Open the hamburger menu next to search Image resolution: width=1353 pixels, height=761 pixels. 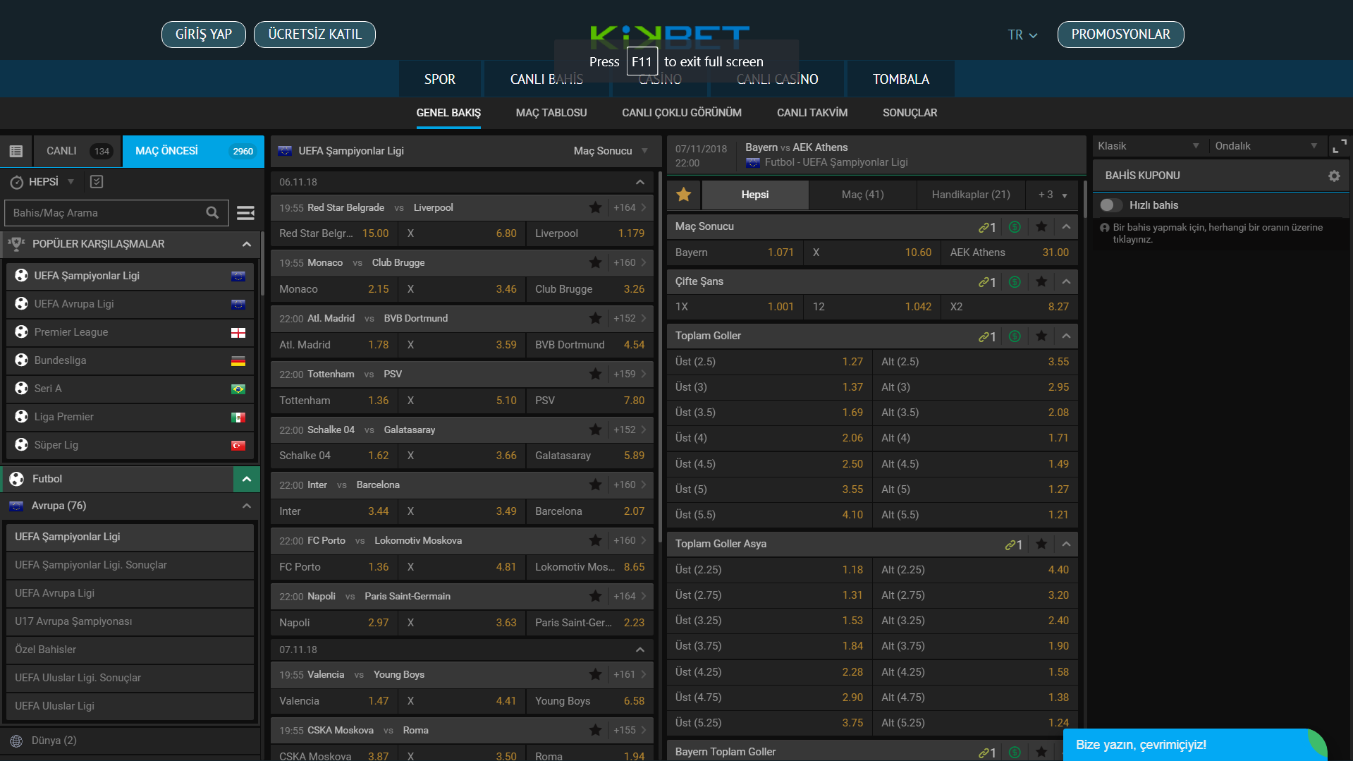[x=245, y=212]
